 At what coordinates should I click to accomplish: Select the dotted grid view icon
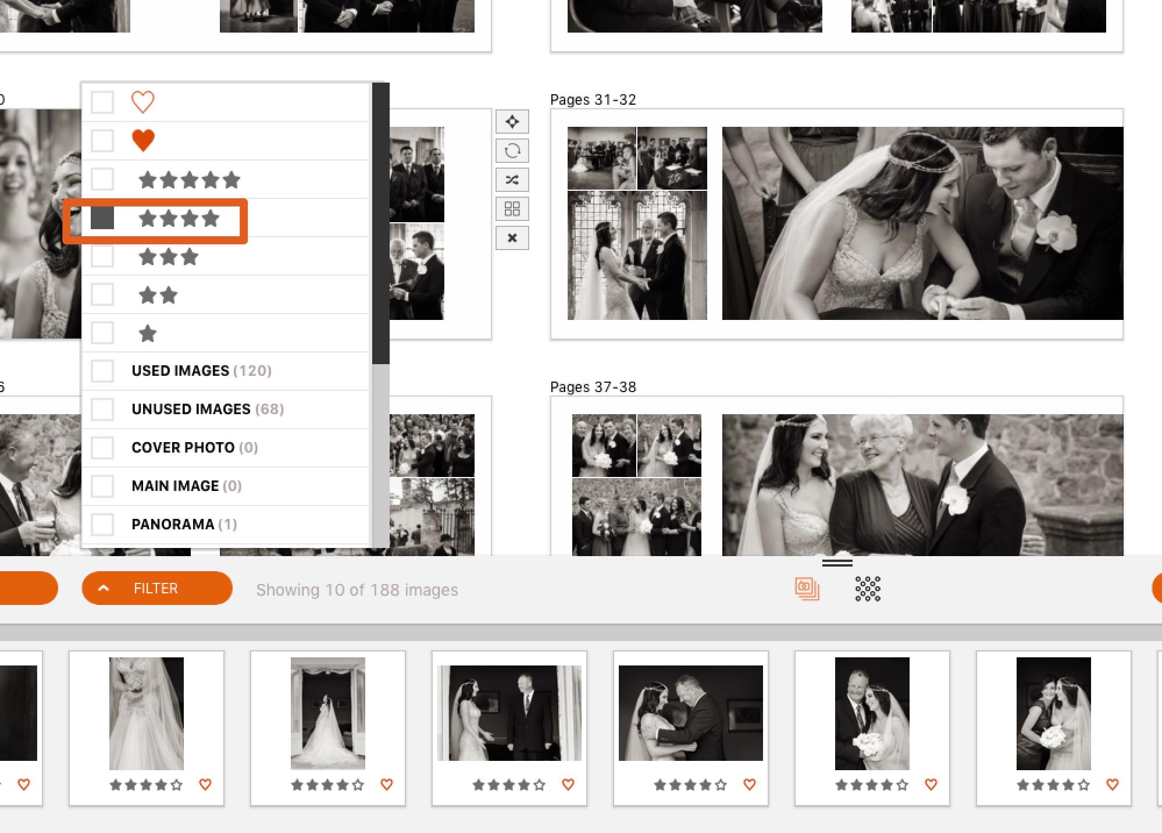pyautogui.click(x=868, y=589)
